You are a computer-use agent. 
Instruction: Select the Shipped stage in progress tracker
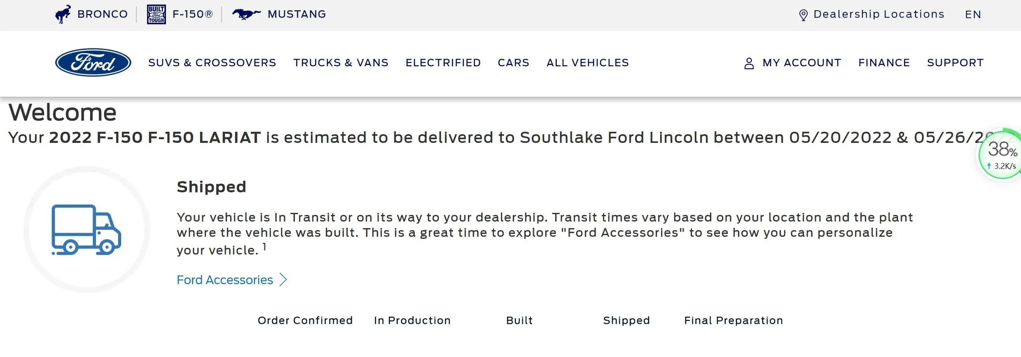coord(626,320)
